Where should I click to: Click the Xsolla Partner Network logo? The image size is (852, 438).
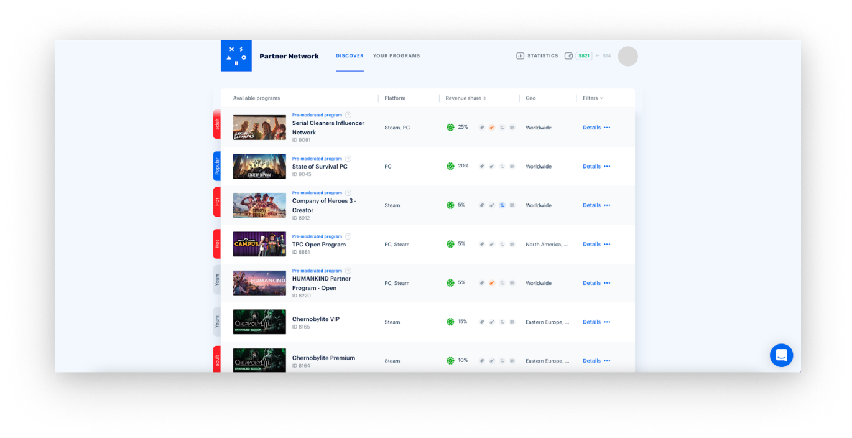[x=236, y=56]
